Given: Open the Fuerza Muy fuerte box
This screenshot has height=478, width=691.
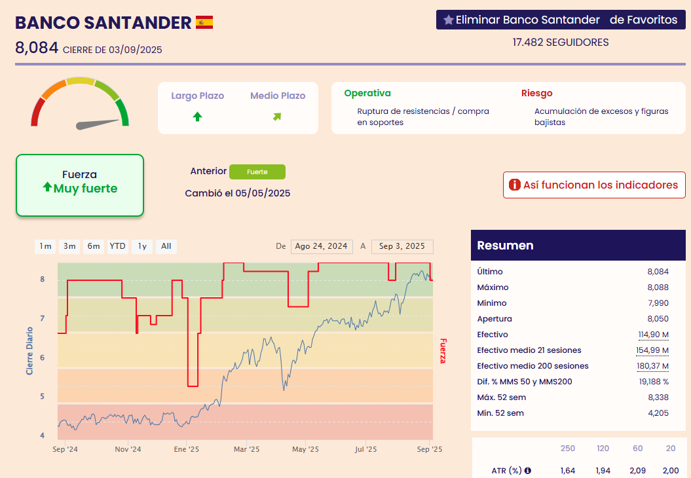Looking at the screenshot, I should tap(80, 185).
